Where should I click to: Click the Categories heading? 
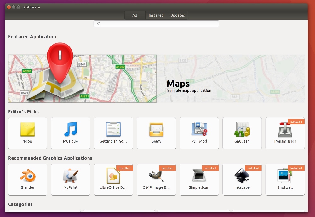pos(20,204)
